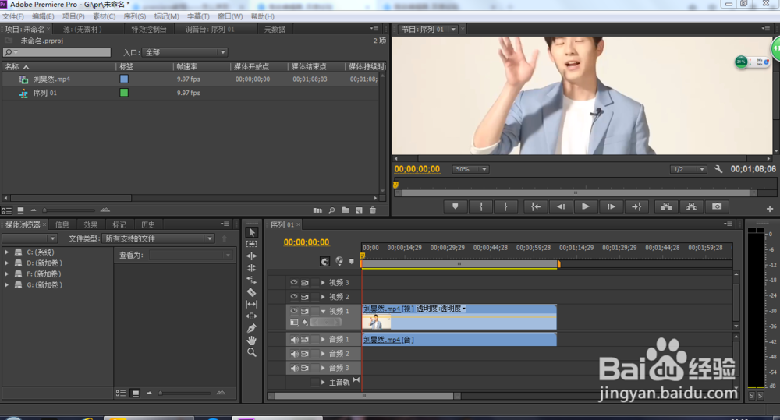Click the Mark Out bracket button
Image resolution: width=780 pixels, height=420 pixels.
(505, 206)
